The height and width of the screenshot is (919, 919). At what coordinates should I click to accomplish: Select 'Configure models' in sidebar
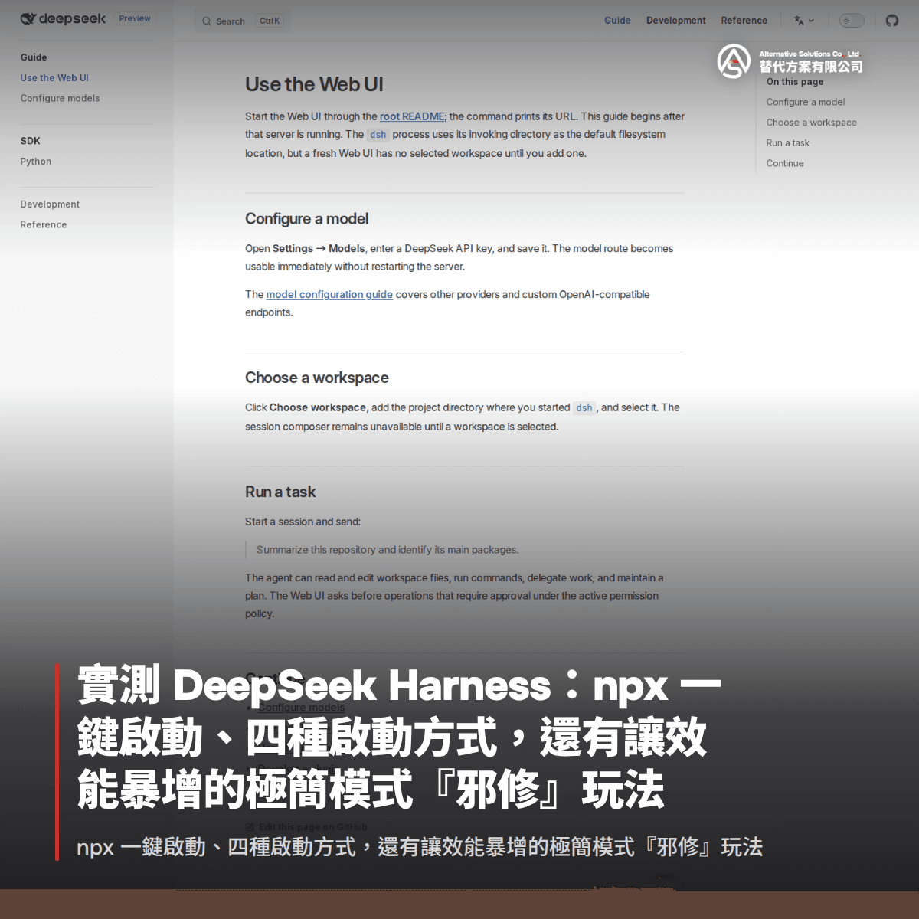pos(61,99)
